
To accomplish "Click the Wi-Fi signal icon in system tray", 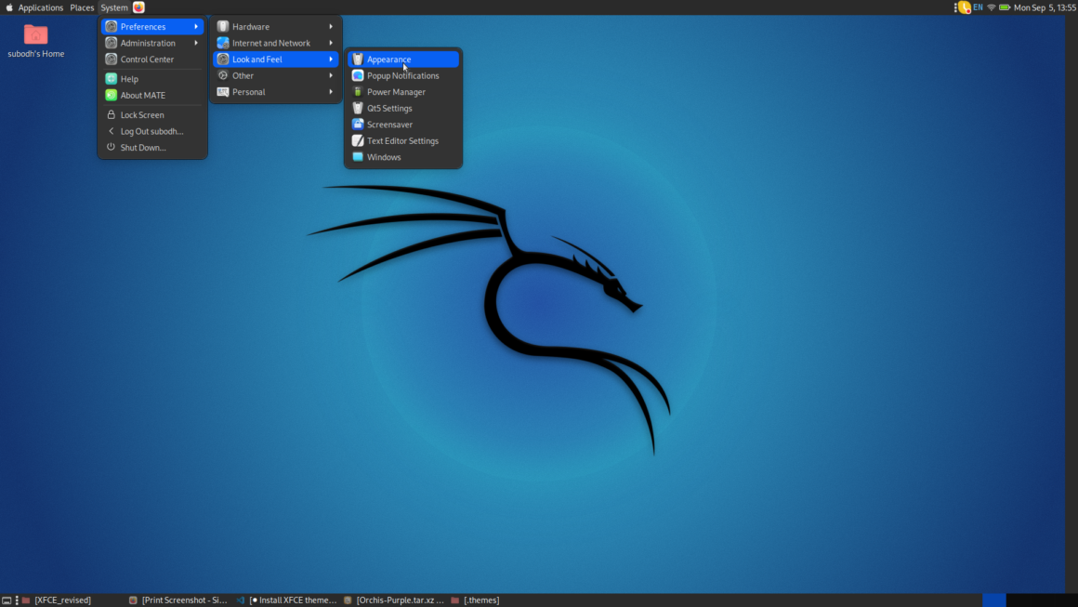I will click(993, 7).
